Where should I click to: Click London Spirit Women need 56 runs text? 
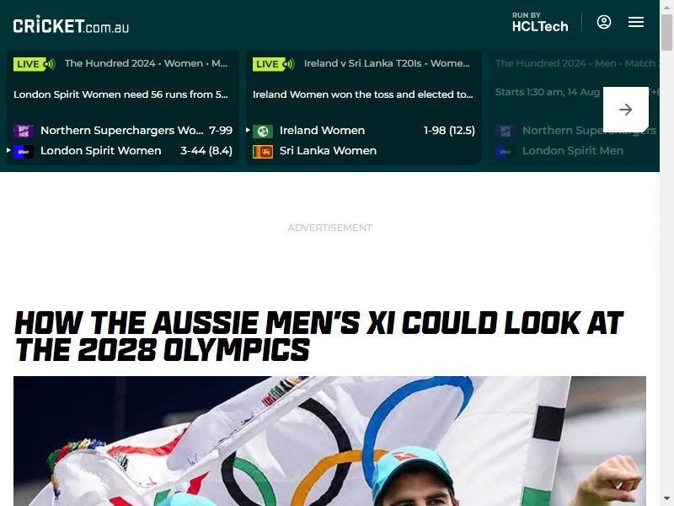120,94
